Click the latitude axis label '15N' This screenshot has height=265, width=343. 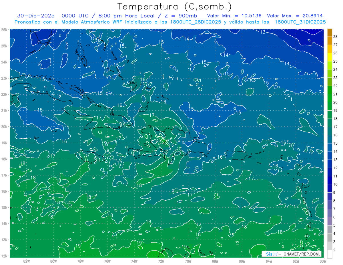click(4, 208)
